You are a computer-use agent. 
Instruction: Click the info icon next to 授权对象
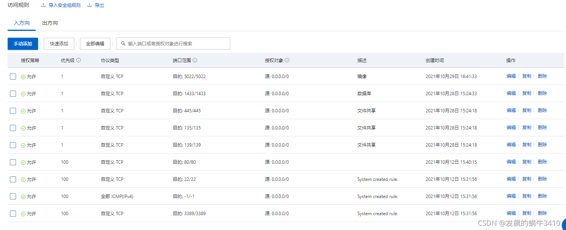[x=287, y=61]
